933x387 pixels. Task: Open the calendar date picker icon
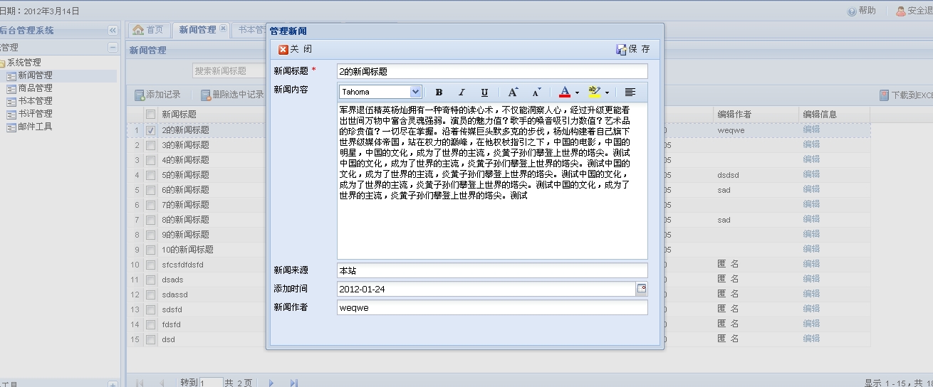tap(642, 289)
